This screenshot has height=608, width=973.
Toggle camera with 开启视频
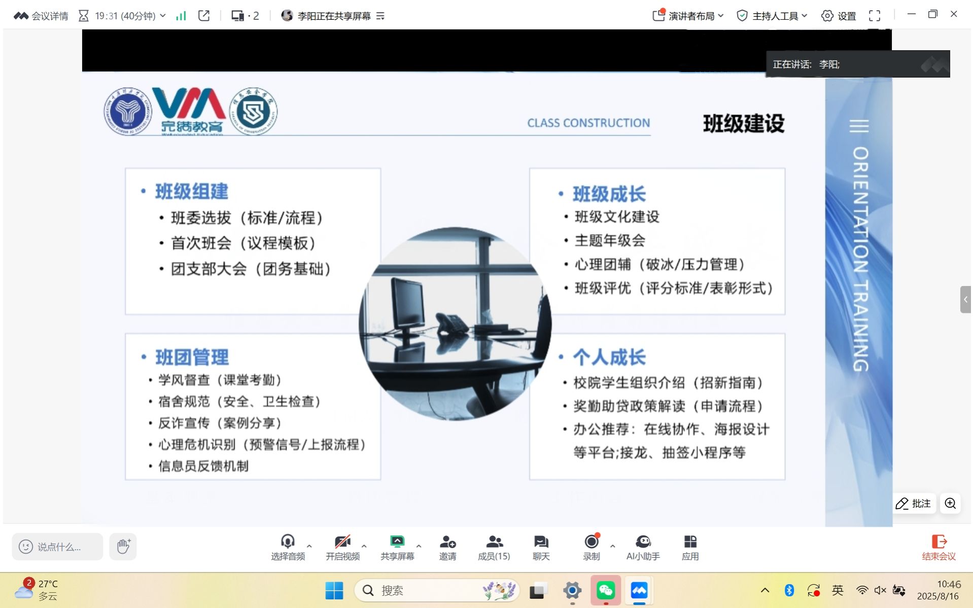[x=342, y=547]
